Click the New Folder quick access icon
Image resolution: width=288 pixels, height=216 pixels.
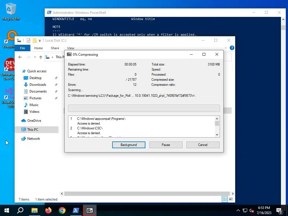pyautogui.click(x=35, y=40)
